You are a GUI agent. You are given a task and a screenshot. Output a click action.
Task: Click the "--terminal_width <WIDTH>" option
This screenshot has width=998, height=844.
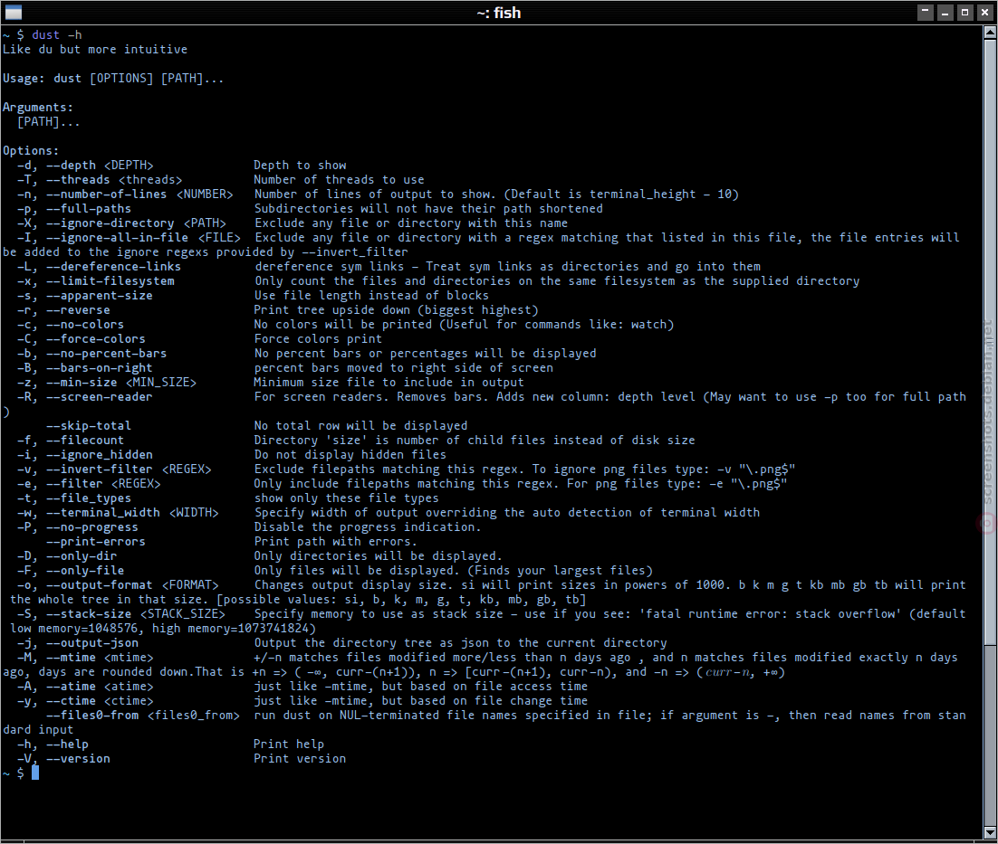pos(131,513)
